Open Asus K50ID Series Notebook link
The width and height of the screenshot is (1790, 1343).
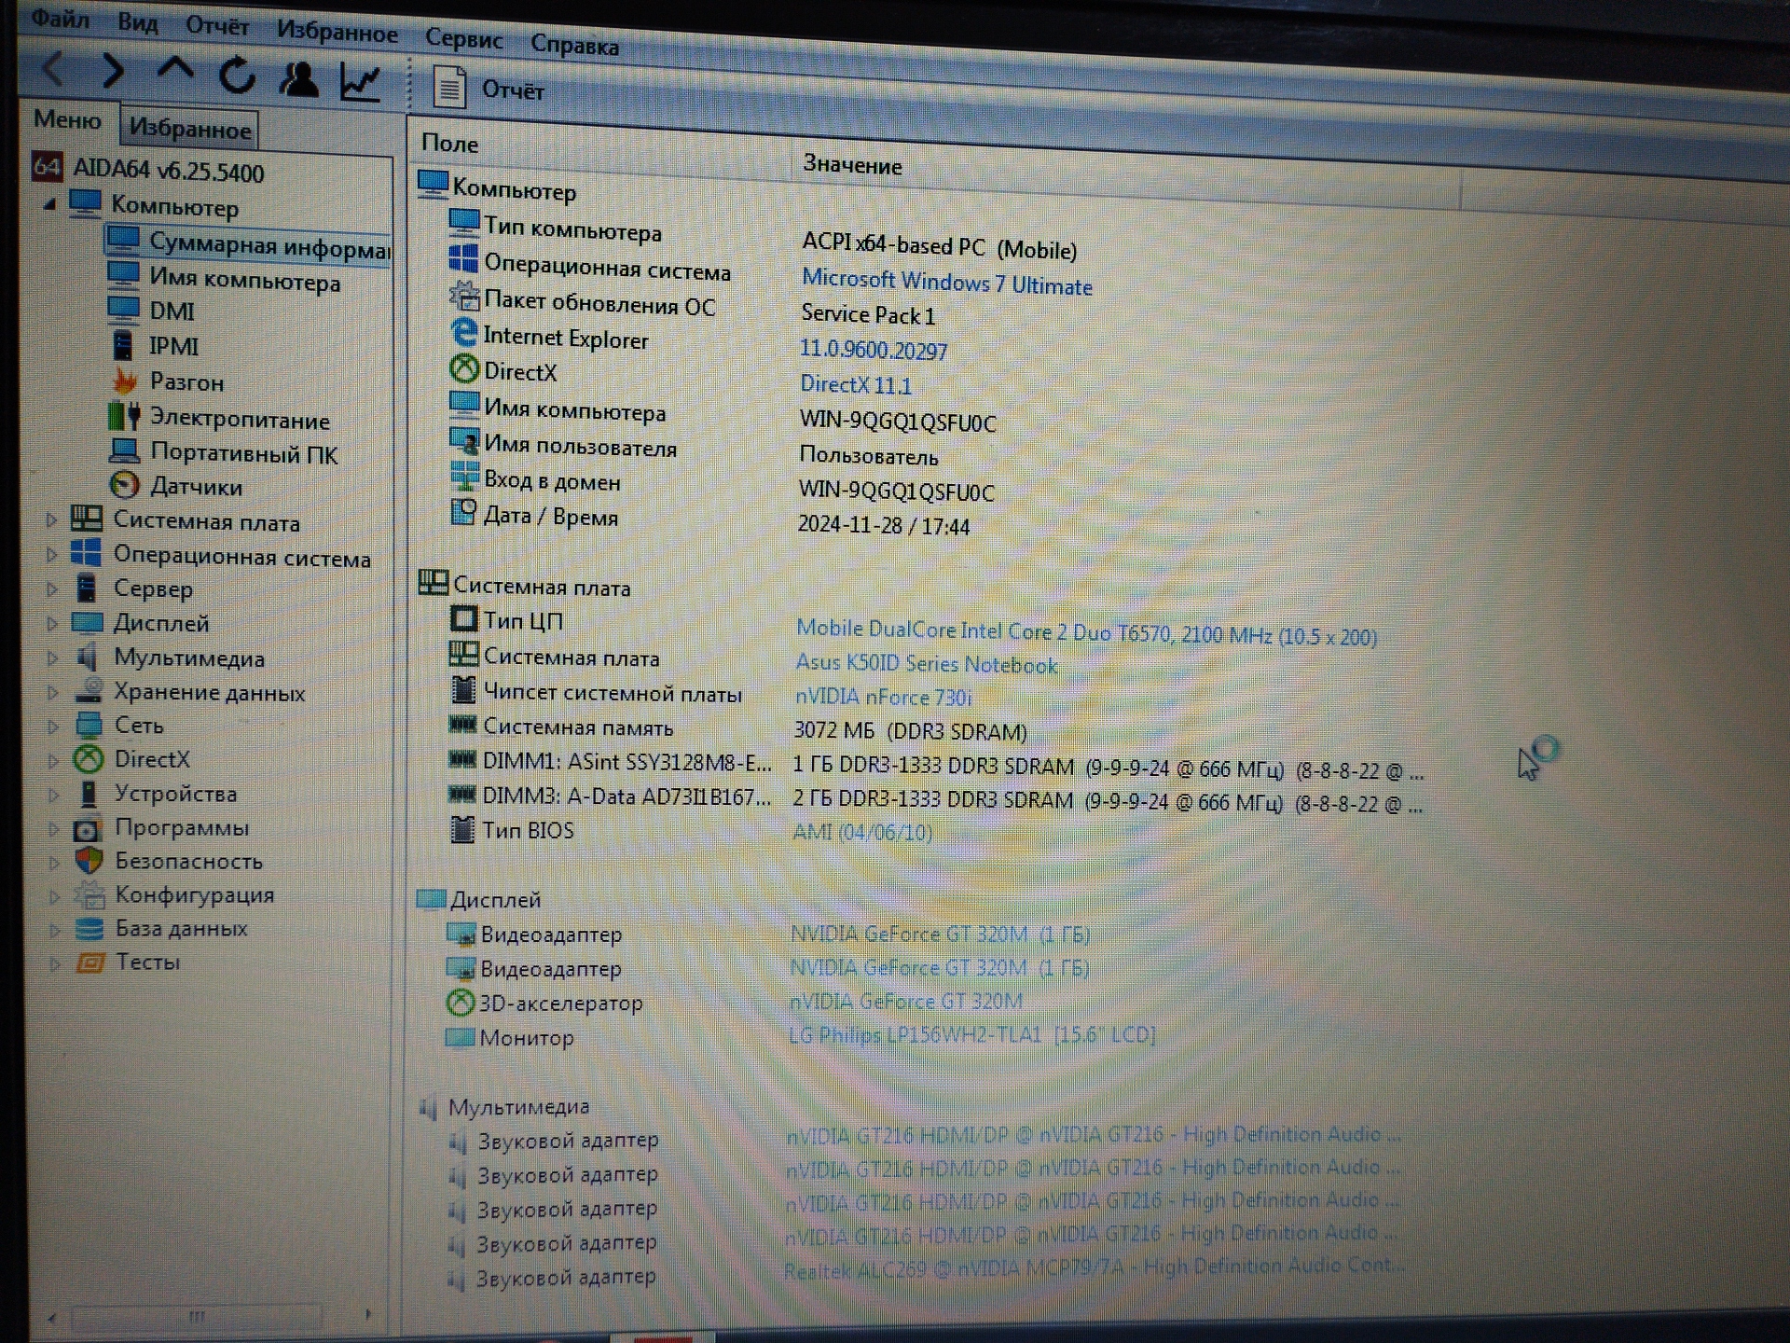click(x=926, y=665)
